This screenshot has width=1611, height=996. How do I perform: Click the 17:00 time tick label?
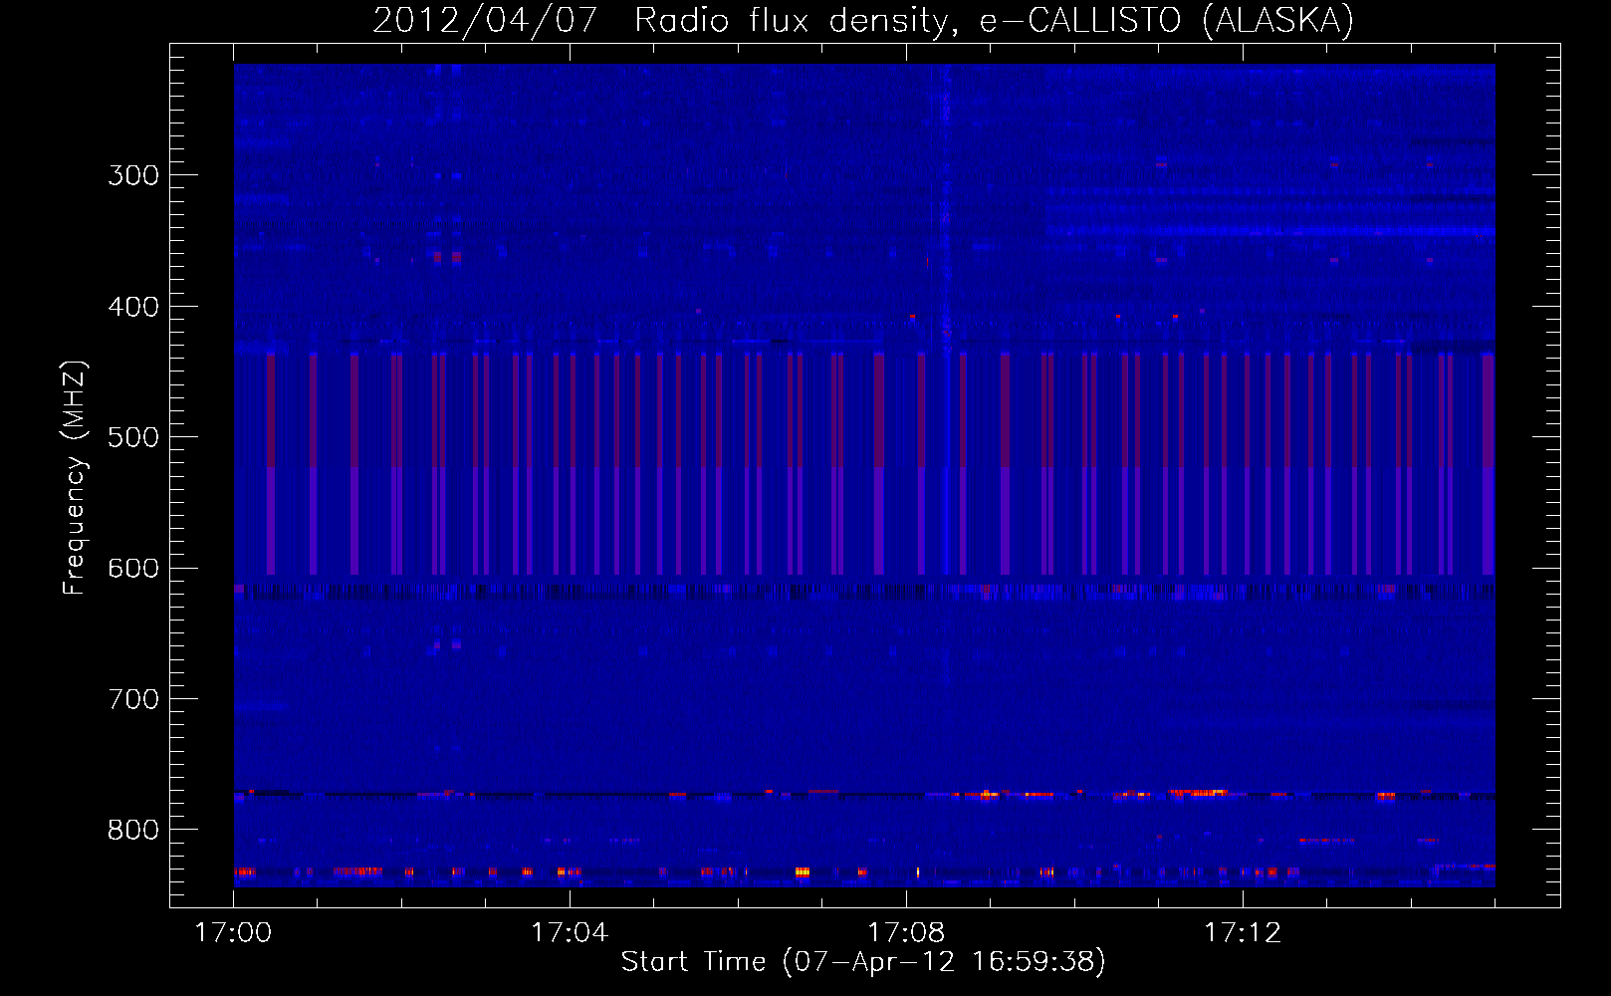(x=233, y=933)
